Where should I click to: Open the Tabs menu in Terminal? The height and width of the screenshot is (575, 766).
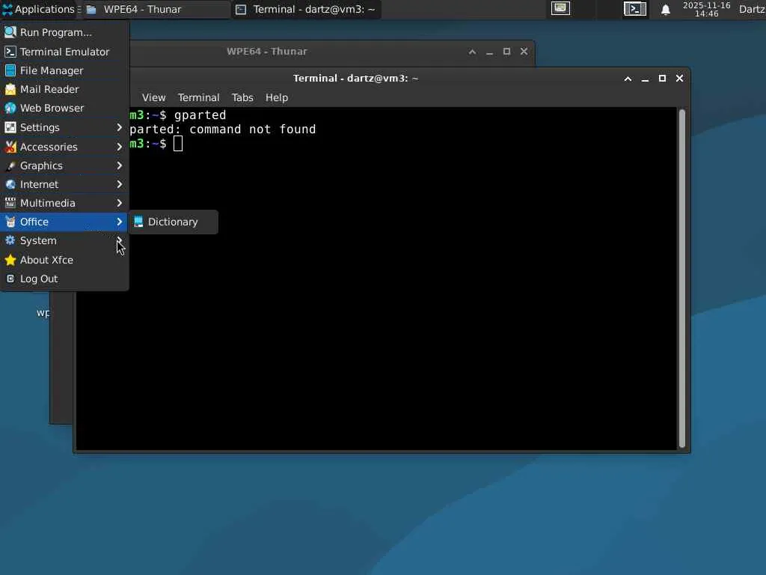pyautogui.click(x=242, y=98)
